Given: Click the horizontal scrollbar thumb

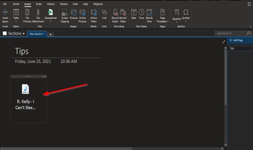Looking at the screenshot, I should point(67,149).
